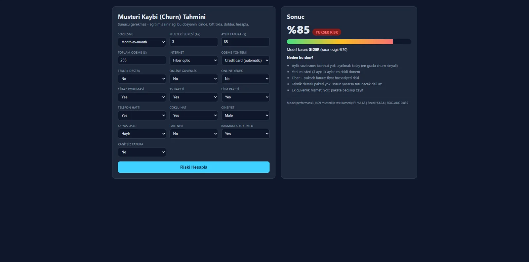Expand the Internet service type dropdown
The height and width of the screenshot is (262, 529).
(x=193, y=60)
